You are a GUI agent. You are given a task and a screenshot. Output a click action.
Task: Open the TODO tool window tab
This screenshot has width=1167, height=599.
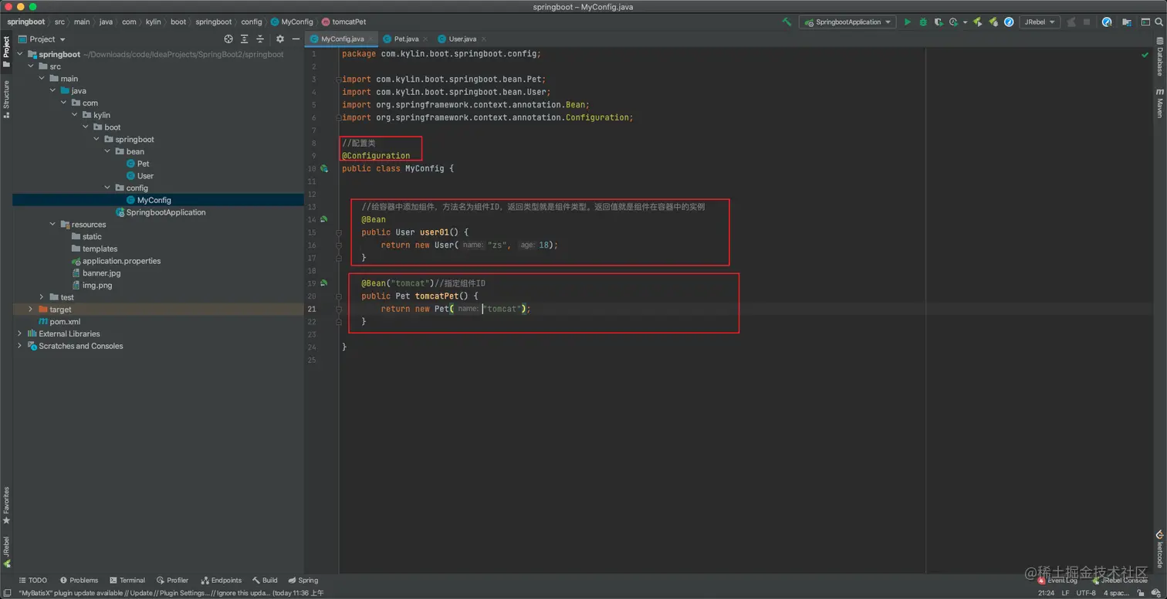pos(32,580)
